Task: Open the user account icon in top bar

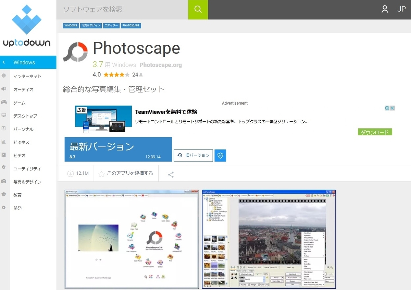Action: [x=384, y=10]
